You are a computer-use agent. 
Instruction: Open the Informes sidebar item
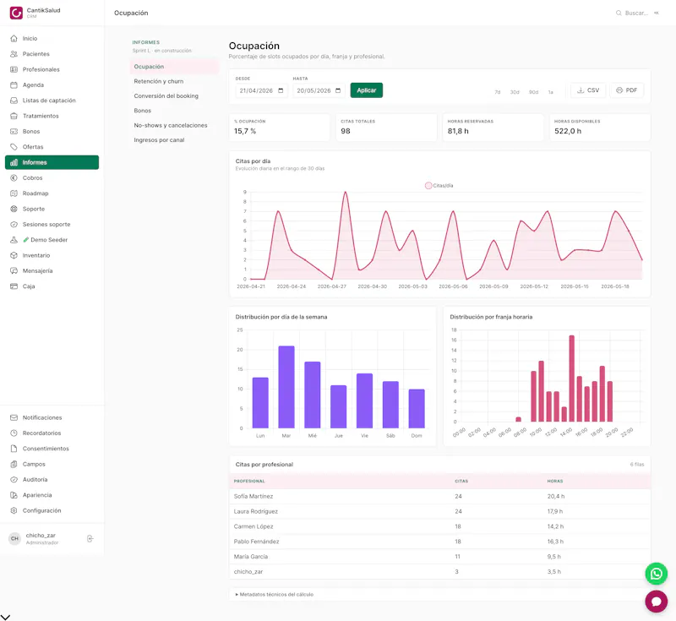point(52,162)
